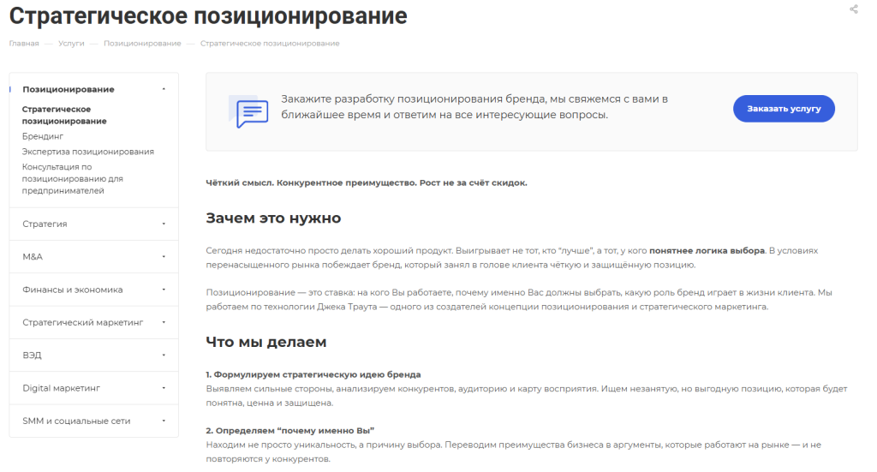The image size is (877, 472).
Task: Click the chat message icon in banner
Action: click(252, 112)
